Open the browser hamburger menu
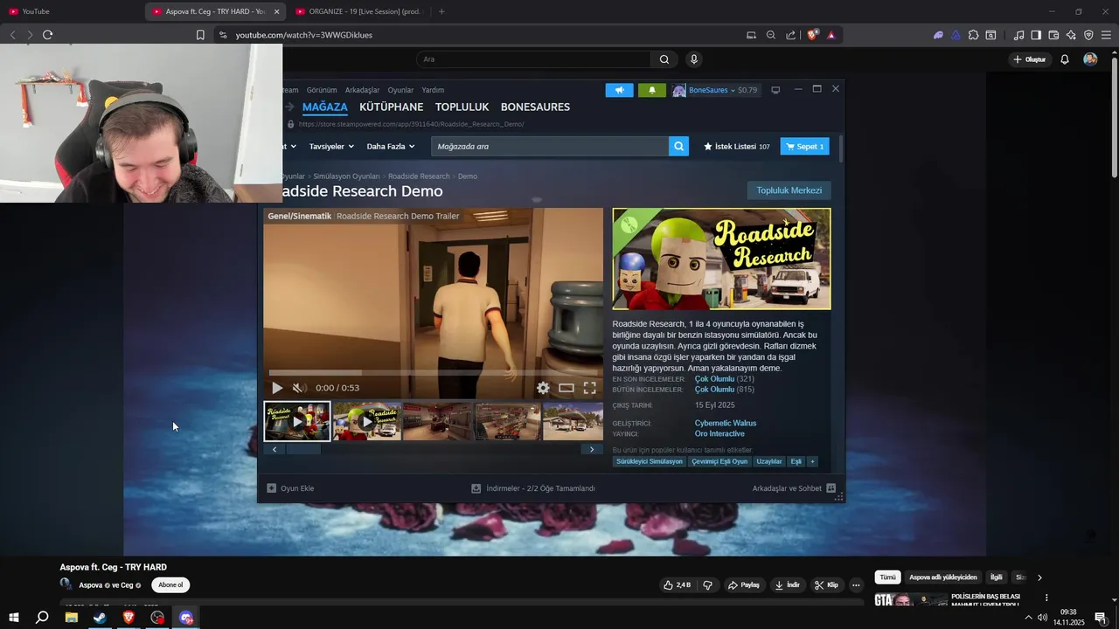Screen dimensions: 1119x629 tap(1106, 35)
